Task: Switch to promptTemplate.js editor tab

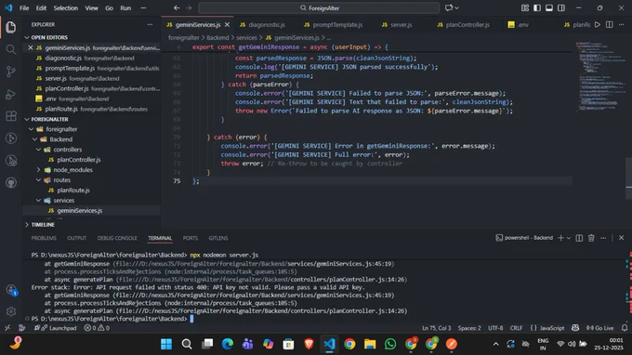Action: click(x=334, y=24)
